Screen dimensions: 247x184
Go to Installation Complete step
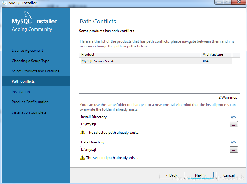click(29, 112)
